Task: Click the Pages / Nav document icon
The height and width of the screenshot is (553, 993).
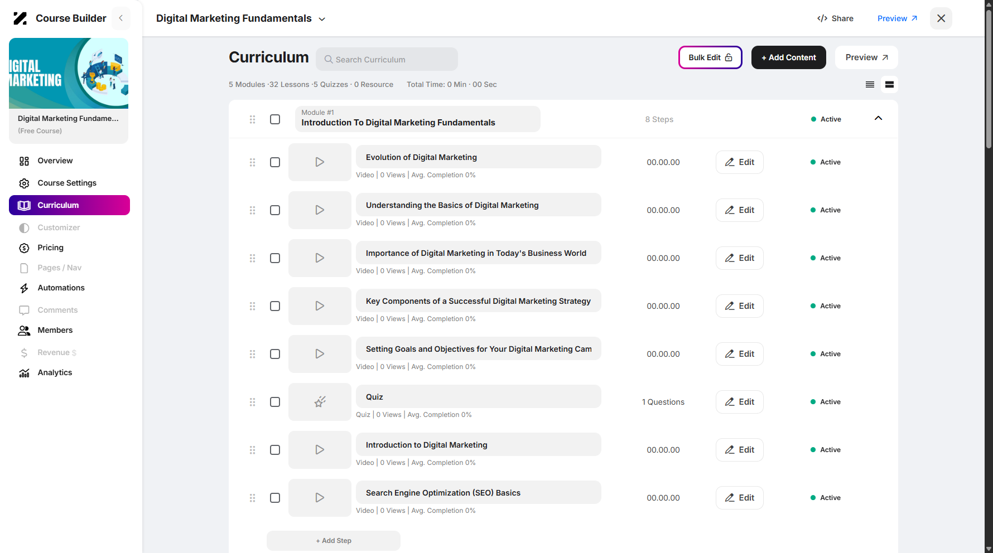Action: (x=24, y=268)
